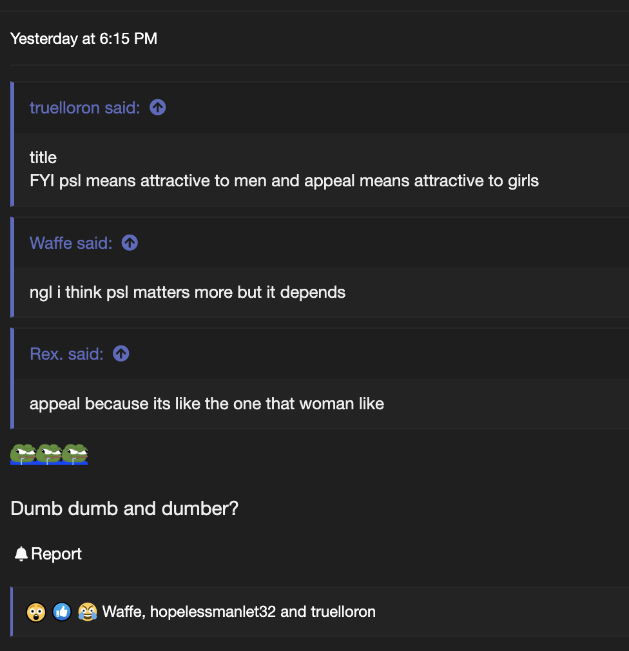View truelloron in the reactions list

[343, 612]
